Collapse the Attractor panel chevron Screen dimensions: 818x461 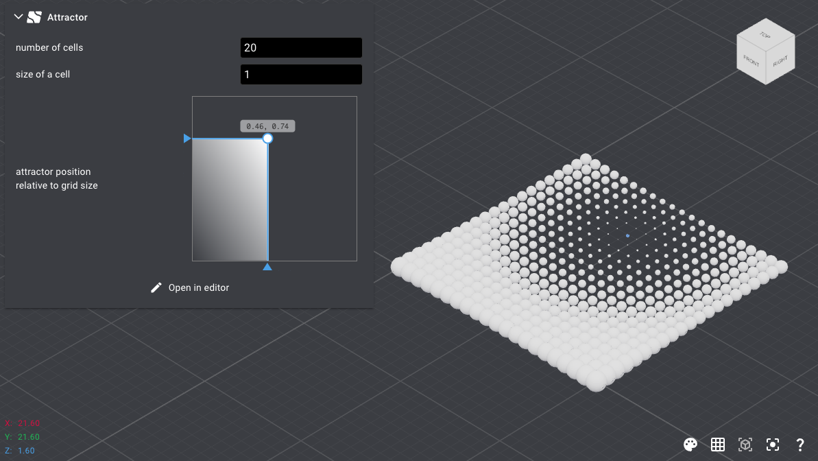tap(19, 16)
